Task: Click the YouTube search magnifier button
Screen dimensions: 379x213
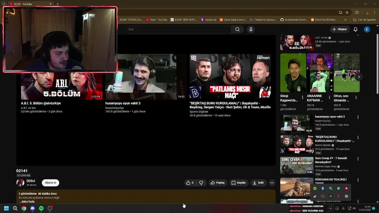Action: pos(237,29)
